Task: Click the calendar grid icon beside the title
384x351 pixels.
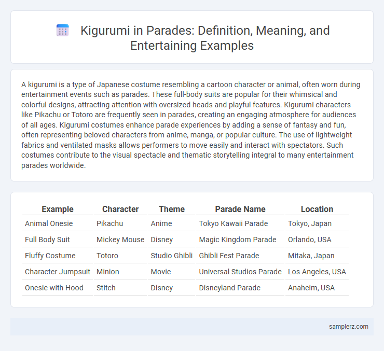Action: coord(62,31)
